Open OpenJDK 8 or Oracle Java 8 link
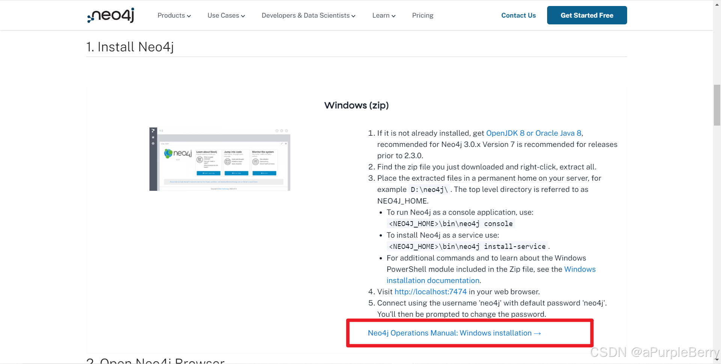This screenshot has width=721, height=364. pyautogui.click(x=534, y=133)
